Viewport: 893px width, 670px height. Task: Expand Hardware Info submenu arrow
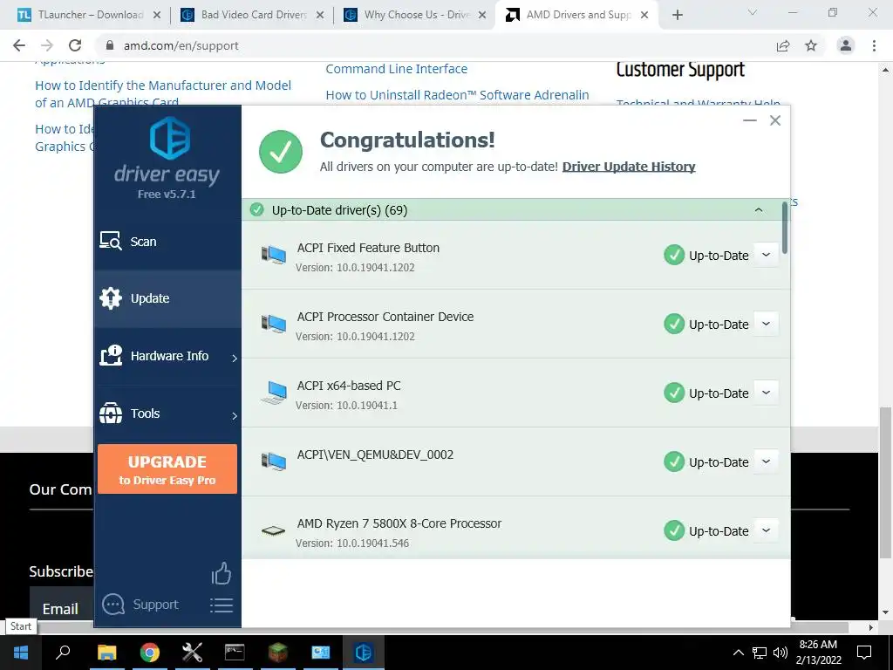click(235, 358)
